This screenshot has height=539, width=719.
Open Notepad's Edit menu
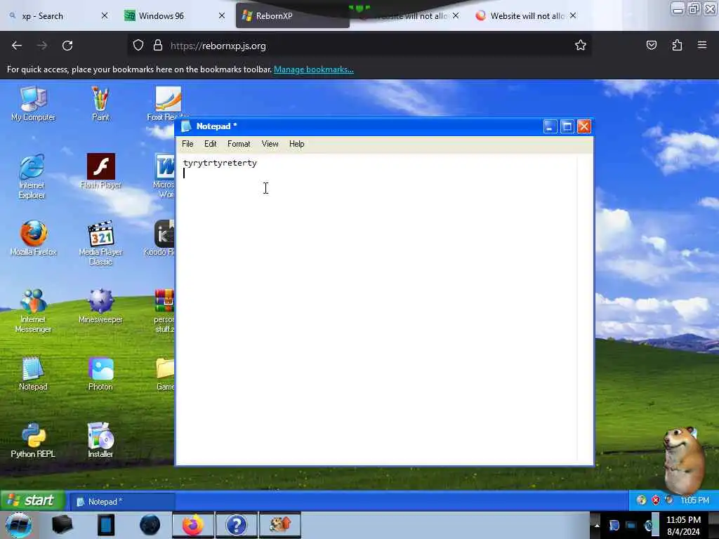tap(211, 144)
